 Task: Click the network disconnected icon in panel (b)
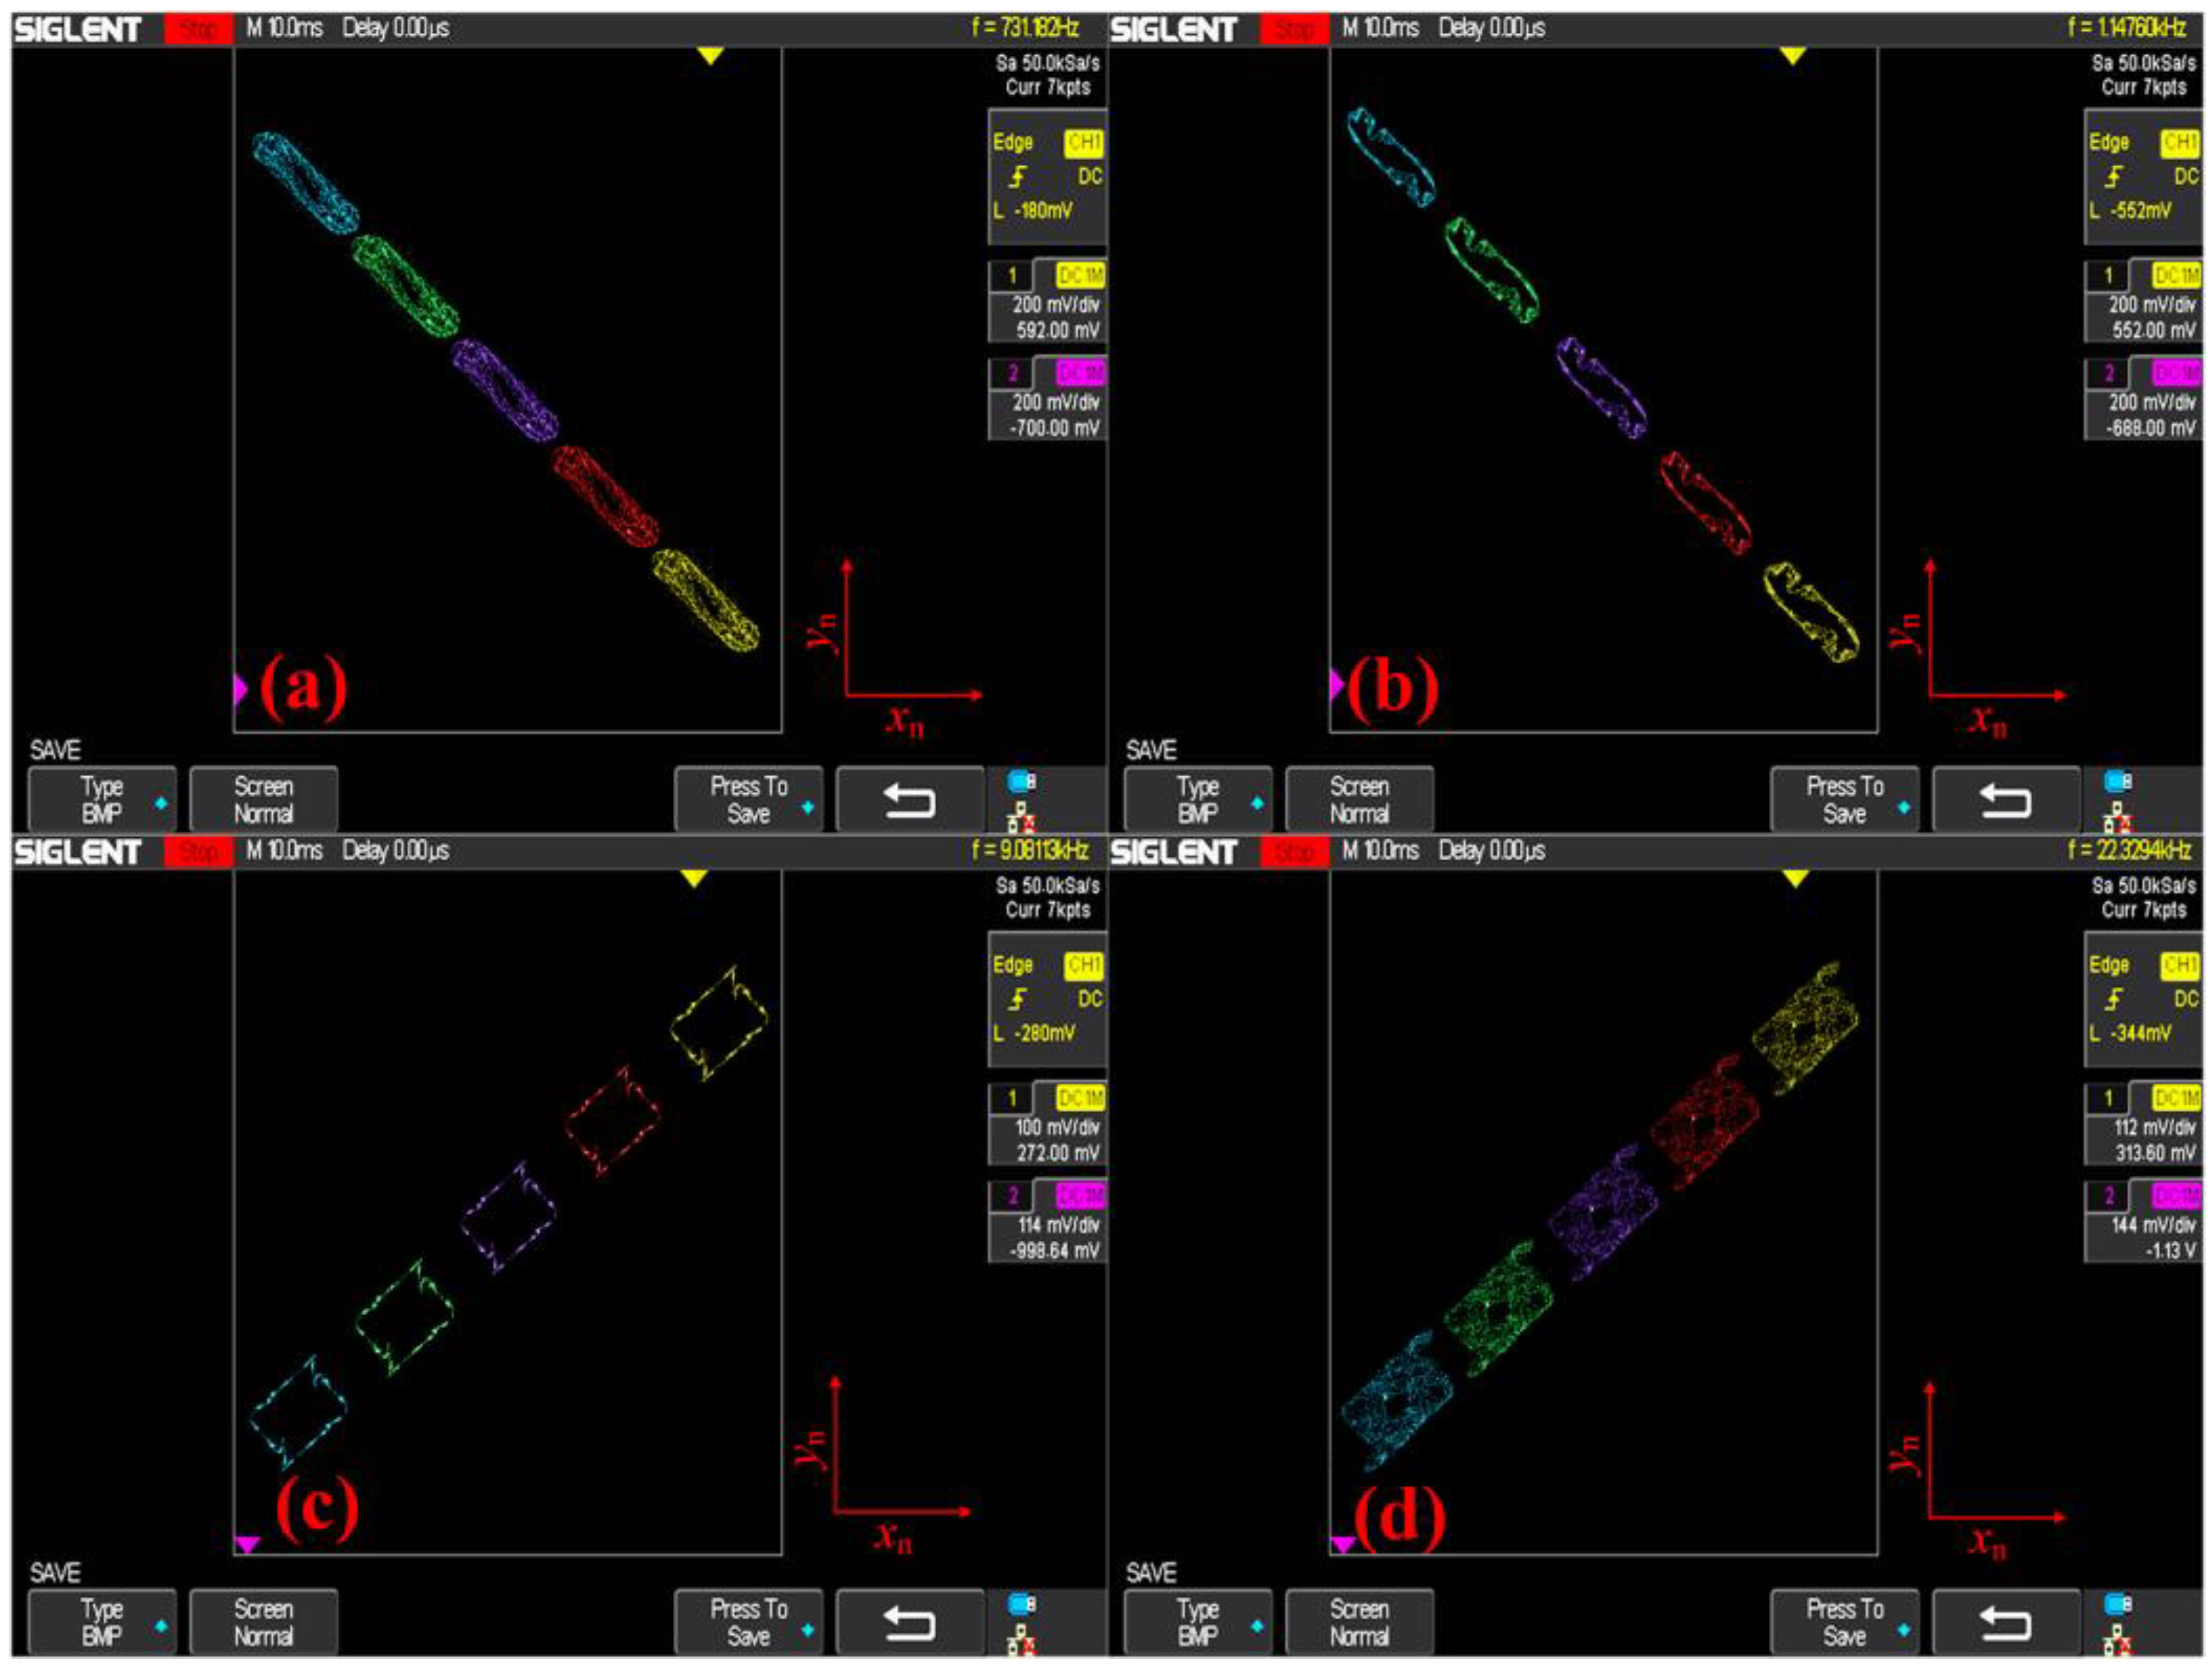2117,817
